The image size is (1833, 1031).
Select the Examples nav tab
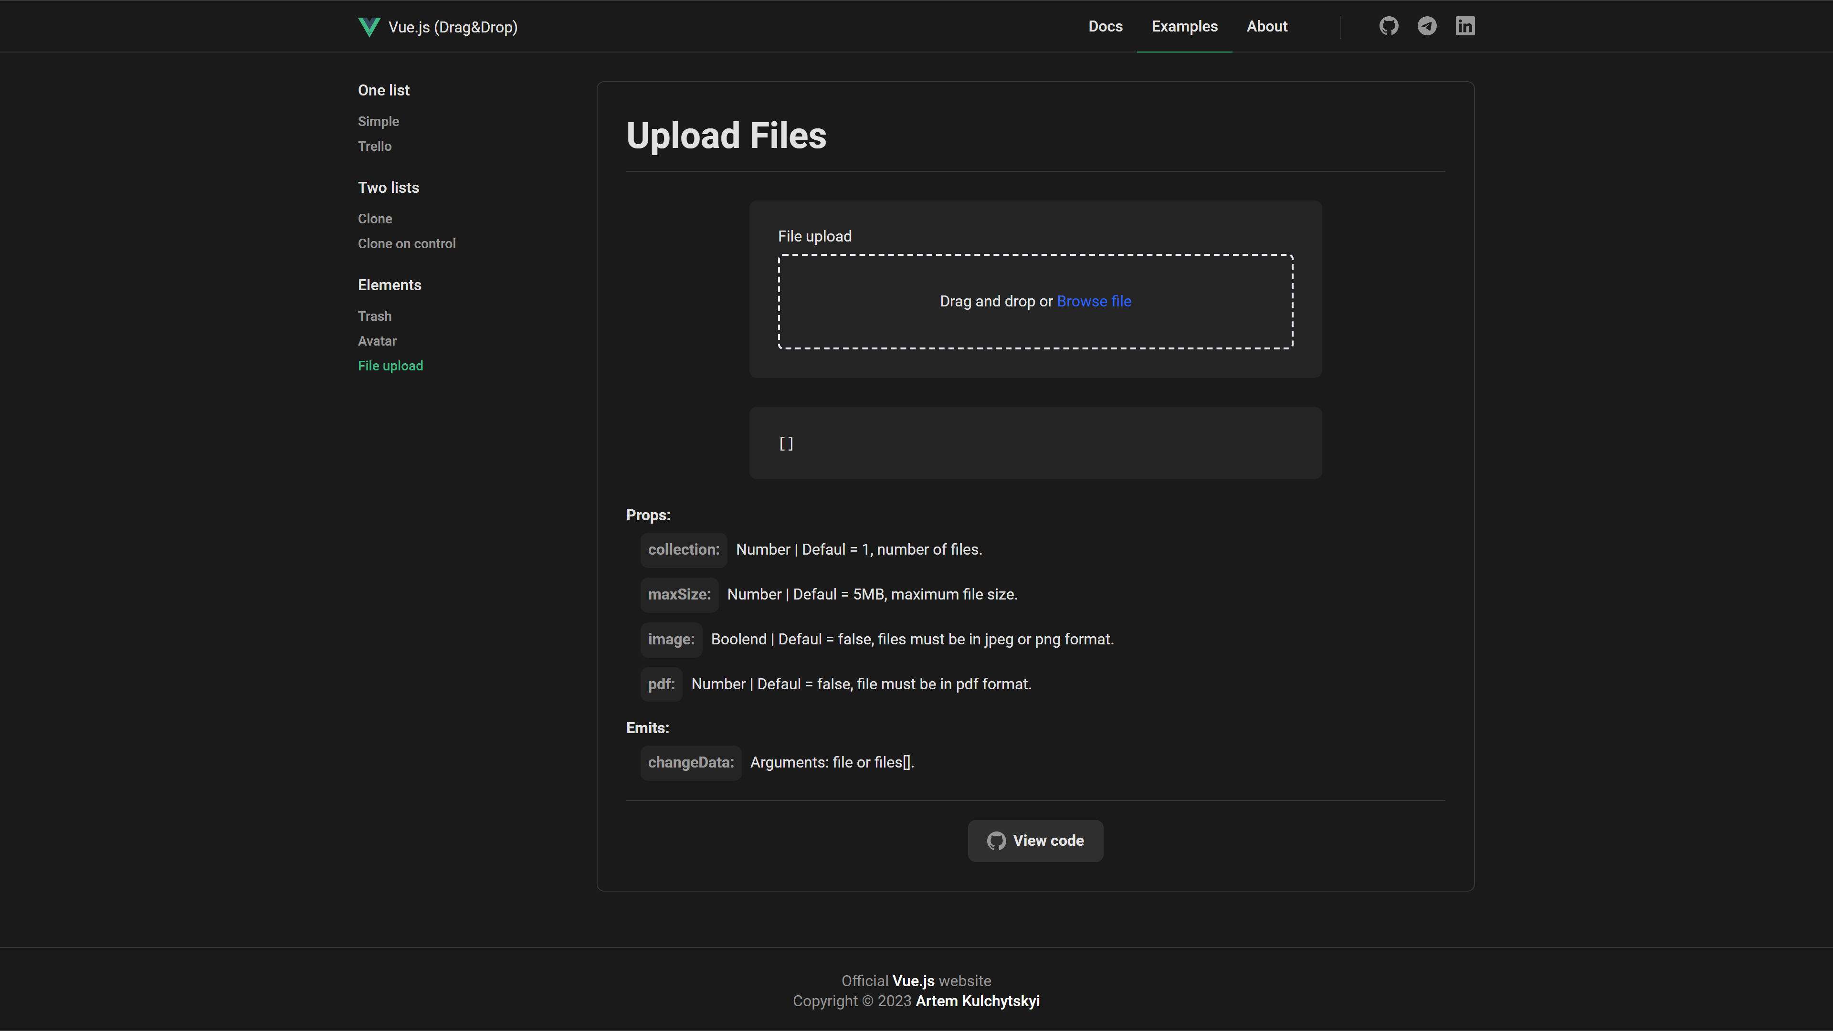coord(1184,26)
